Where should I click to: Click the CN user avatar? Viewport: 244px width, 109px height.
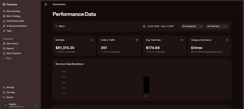click(6, 105)
